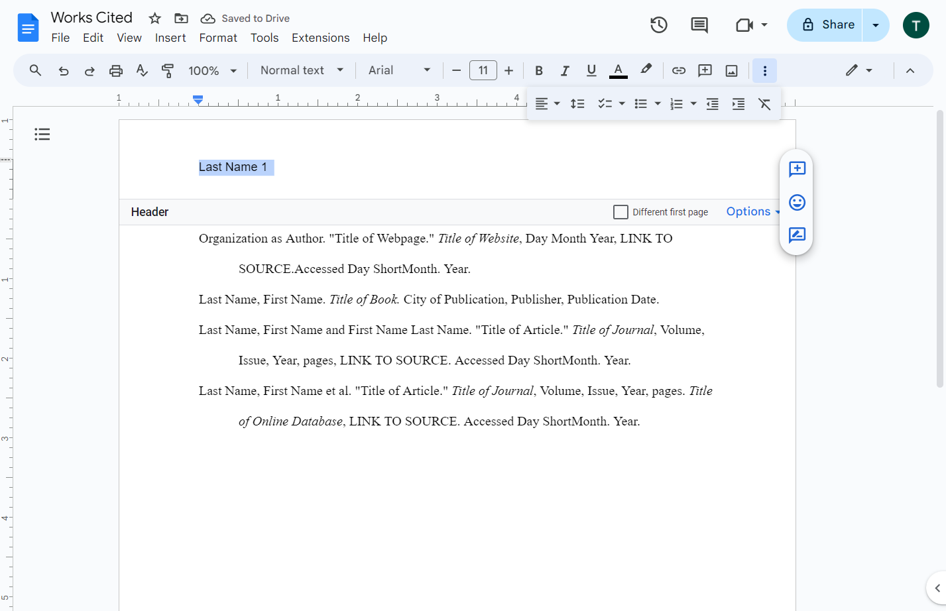The image size is (946, 611).
Task: Open numbered list style arrow
Action: [693, 104]
